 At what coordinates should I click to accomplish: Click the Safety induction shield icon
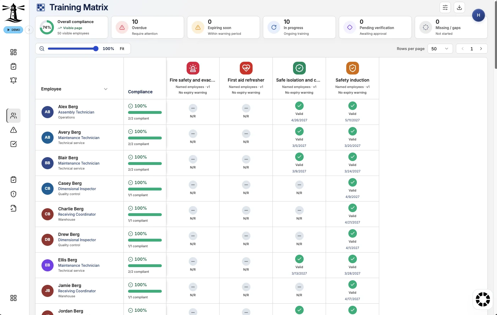(x=353, y=68)
